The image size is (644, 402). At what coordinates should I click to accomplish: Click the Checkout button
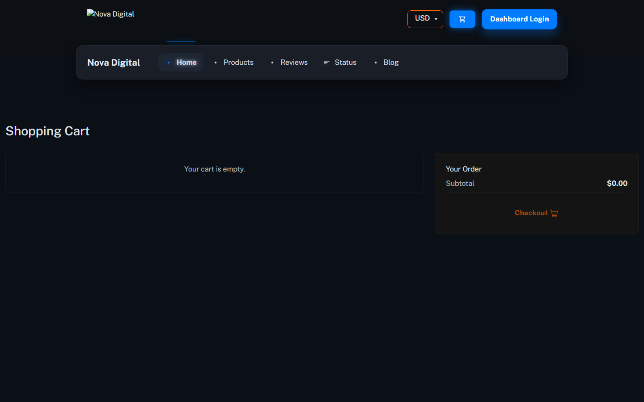pos(536,213)
